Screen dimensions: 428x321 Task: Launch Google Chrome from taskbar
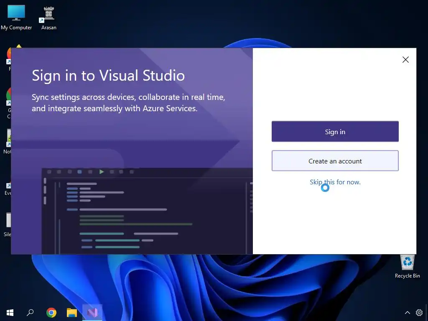[x=51, y=313]
